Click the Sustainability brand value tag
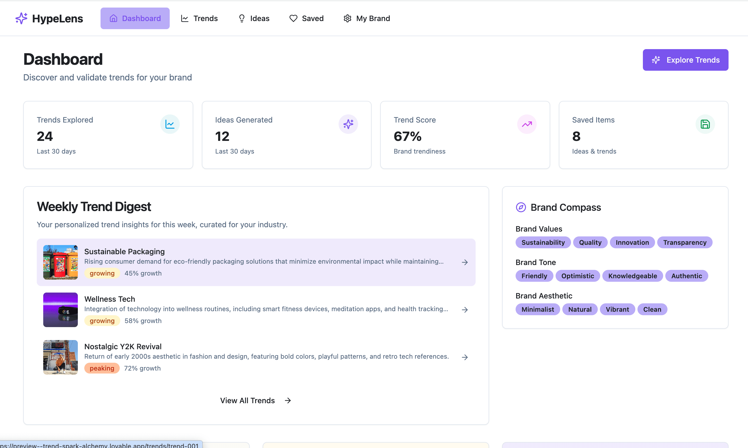This screenshot has height=448, width=748. click(x=543, y=242)
